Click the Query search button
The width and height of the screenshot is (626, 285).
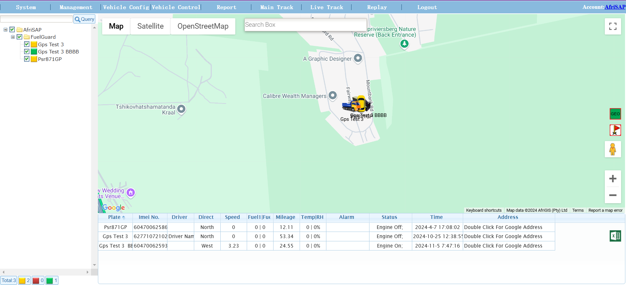85,19
